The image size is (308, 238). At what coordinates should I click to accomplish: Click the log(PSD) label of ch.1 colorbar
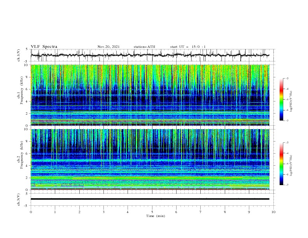click(291, 101)
